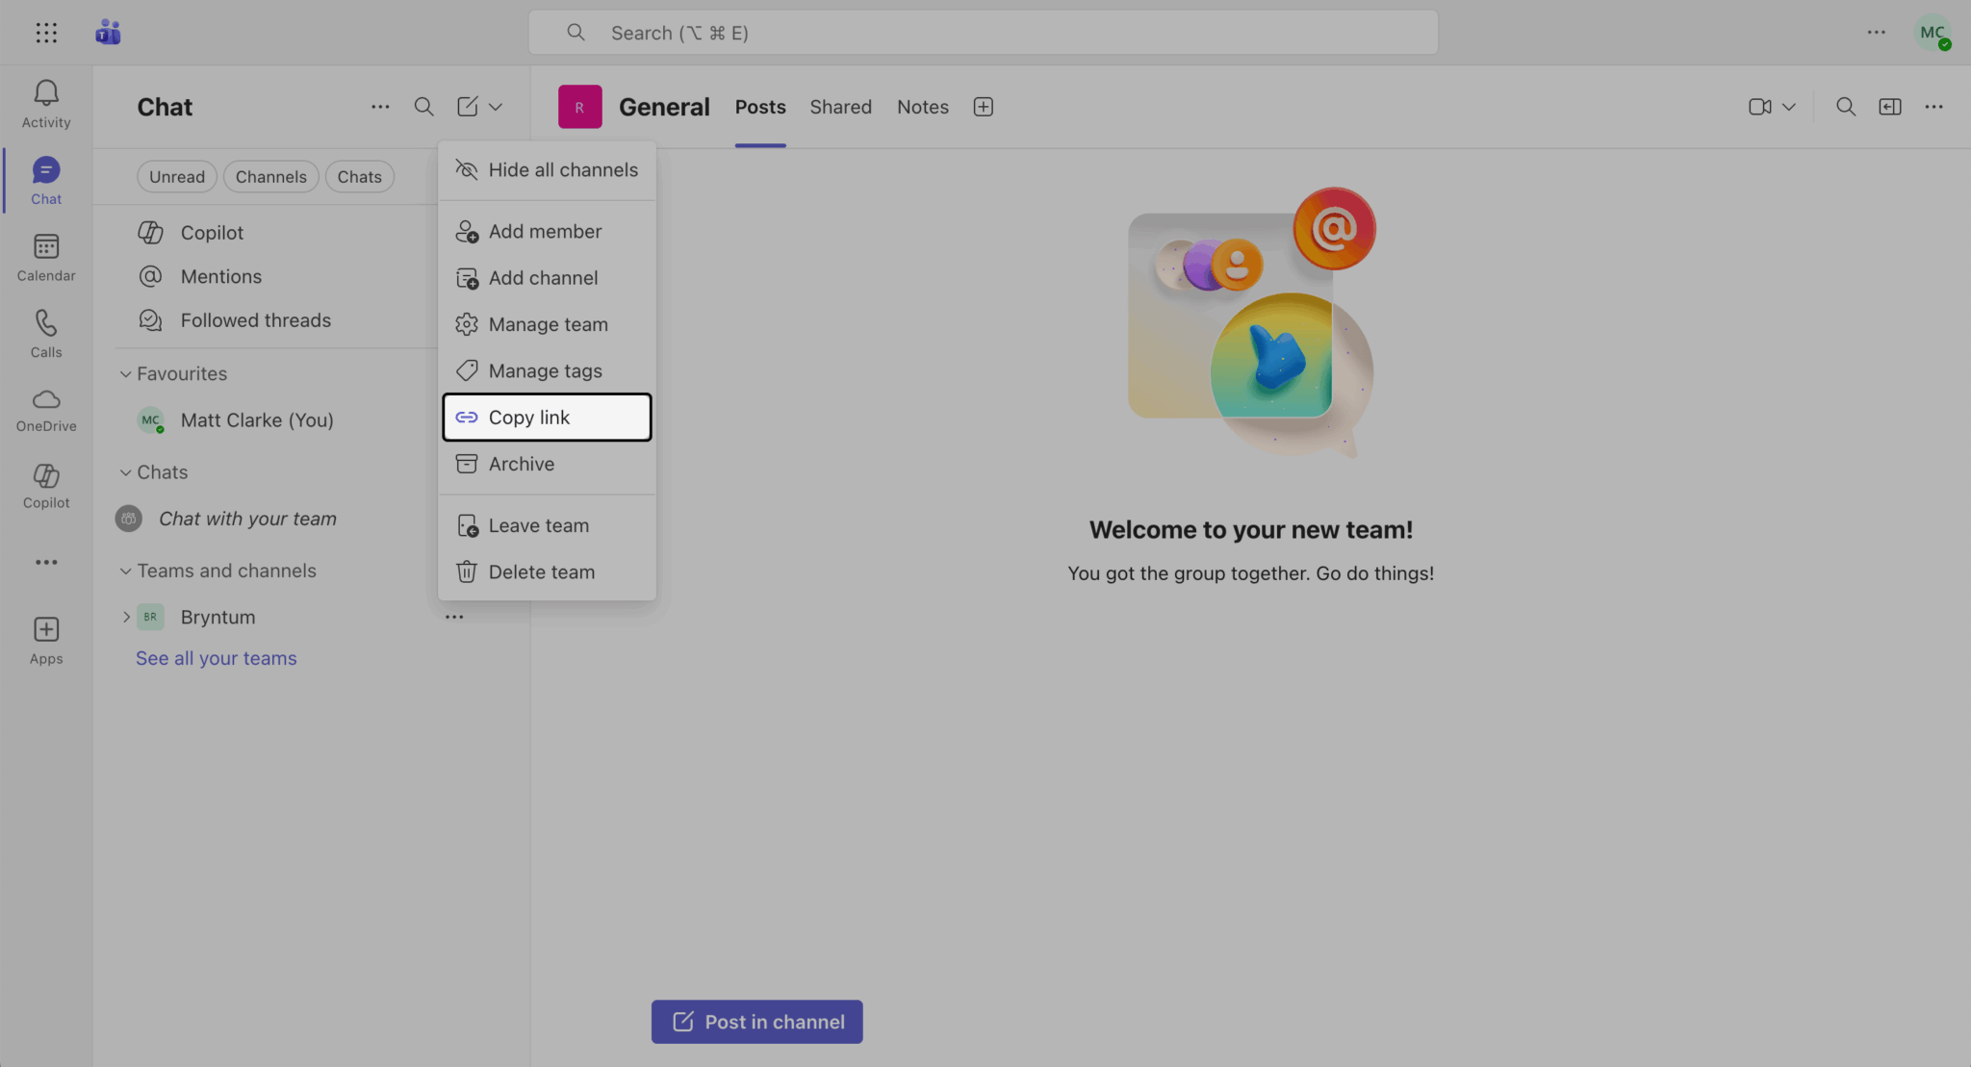1971x1067 pixels.
Task: Click the open pane icon top right
Action: coord(1889,107)
